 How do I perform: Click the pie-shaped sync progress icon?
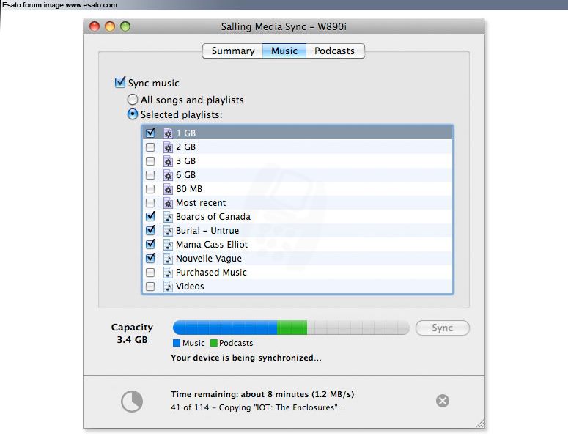point(132,402)
